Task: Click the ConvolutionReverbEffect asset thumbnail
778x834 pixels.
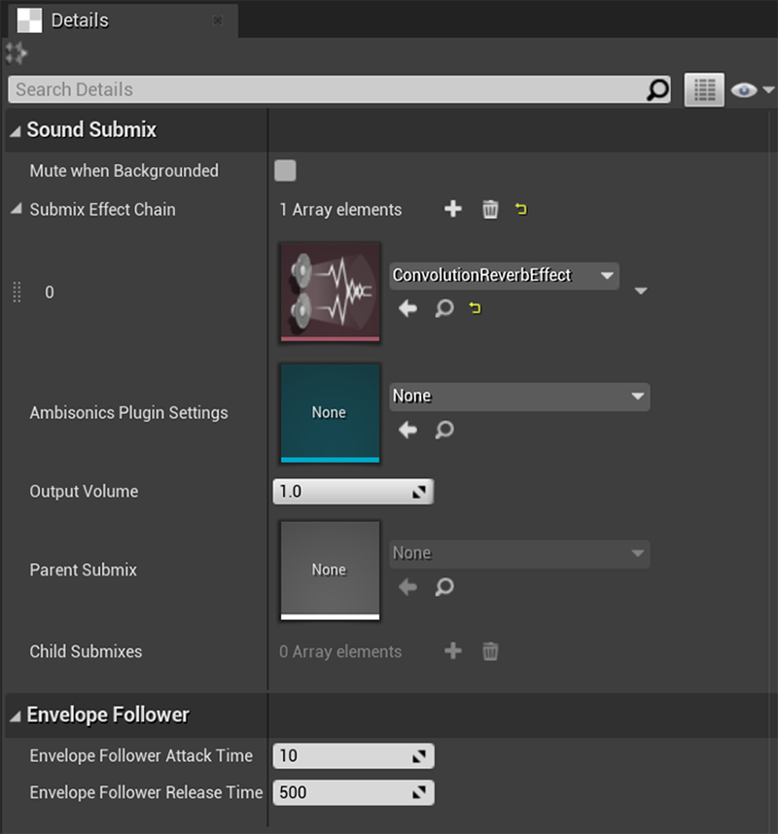Action: point(331,292)
